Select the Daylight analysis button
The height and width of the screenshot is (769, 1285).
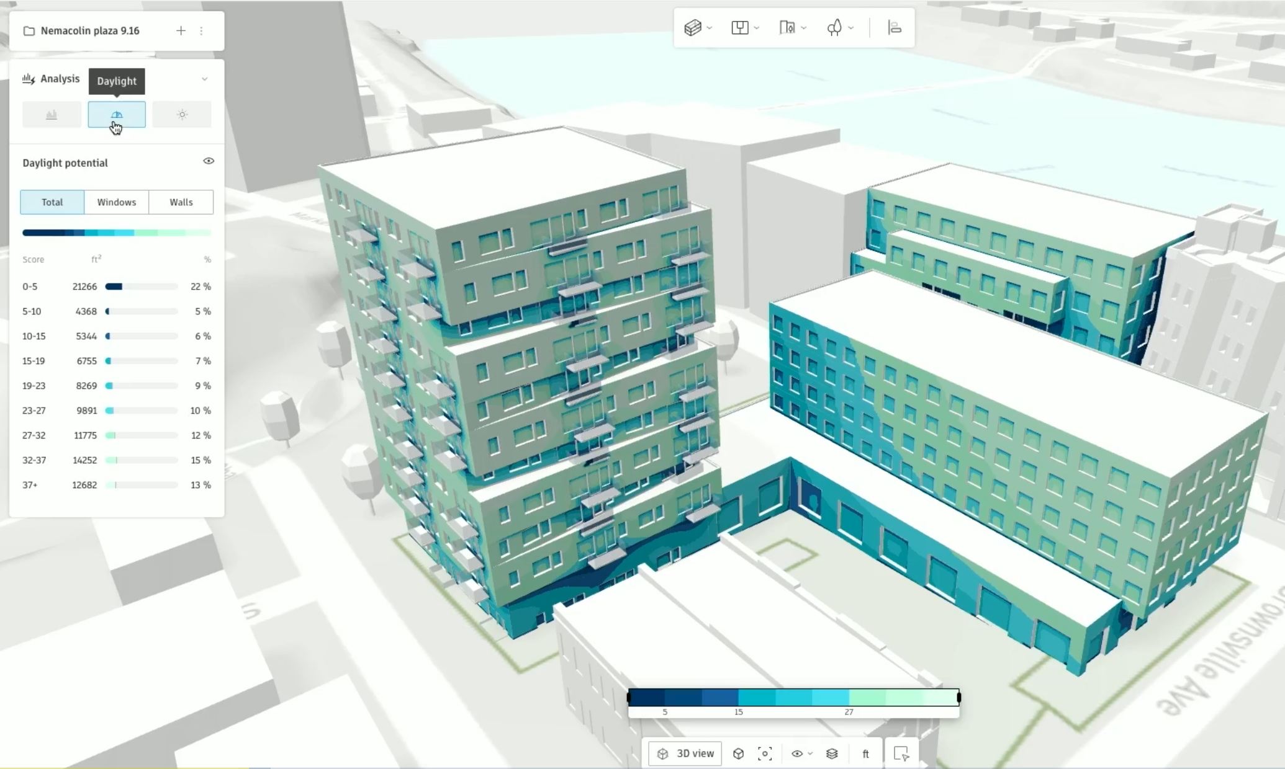117,115
